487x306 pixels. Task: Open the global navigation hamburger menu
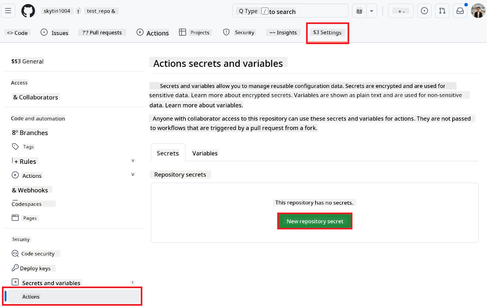coord(8,10)
